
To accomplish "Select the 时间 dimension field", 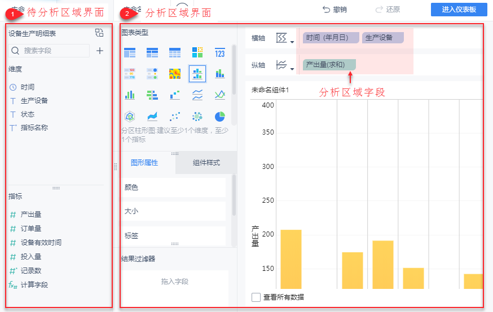I will click(28, 87).
